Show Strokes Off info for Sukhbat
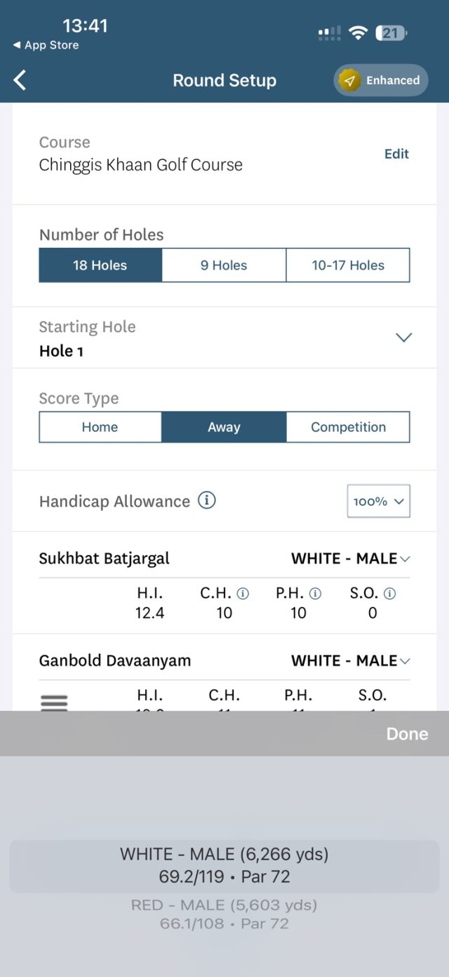 click(x=390, y=594)
